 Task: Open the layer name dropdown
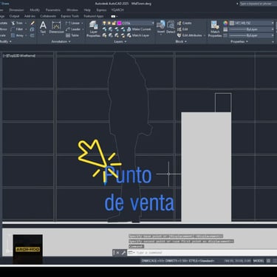point(153,23)
